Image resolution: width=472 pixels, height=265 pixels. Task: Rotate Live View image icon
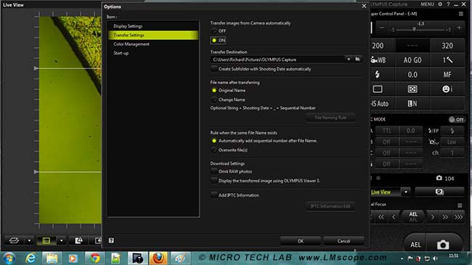click(x=14, y=240)
